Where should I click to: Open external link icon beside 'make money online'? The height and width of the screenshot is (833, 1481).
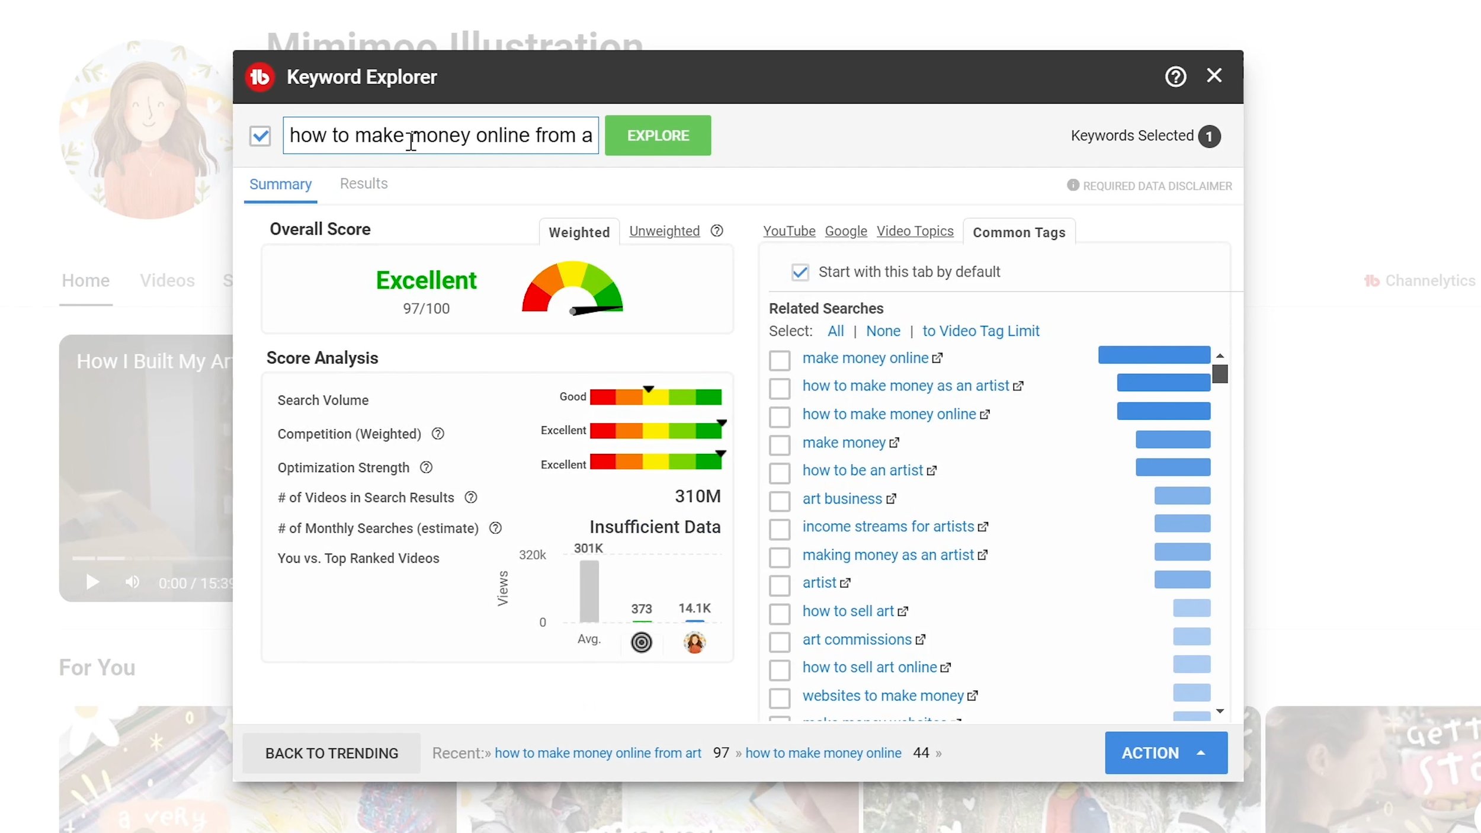[937, 358]
